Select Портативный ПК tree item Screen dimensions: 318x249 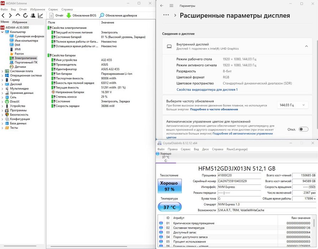point(24,62)
